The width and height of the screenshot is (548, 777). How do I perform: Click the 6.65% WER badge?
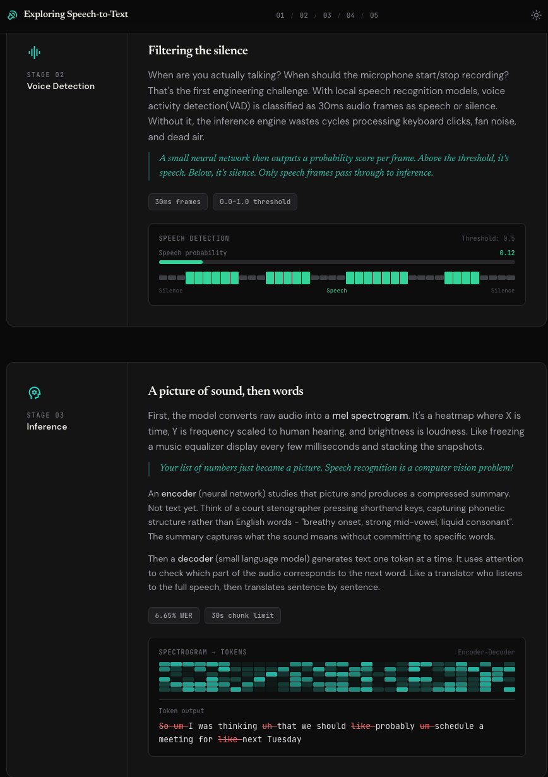tap(174, 615)
